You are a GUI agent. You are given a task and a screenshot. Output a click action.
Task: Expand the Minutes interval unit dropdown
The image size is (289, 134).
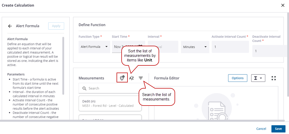tap(195, 47)
